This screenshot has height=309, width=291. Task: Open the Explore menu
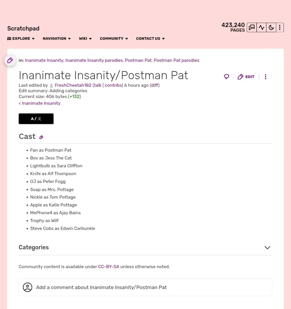point(21,39)
